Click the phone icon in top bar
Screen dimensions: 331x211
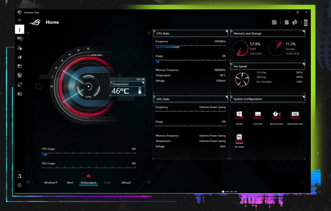pyautogui.click(x=305, y=22)
